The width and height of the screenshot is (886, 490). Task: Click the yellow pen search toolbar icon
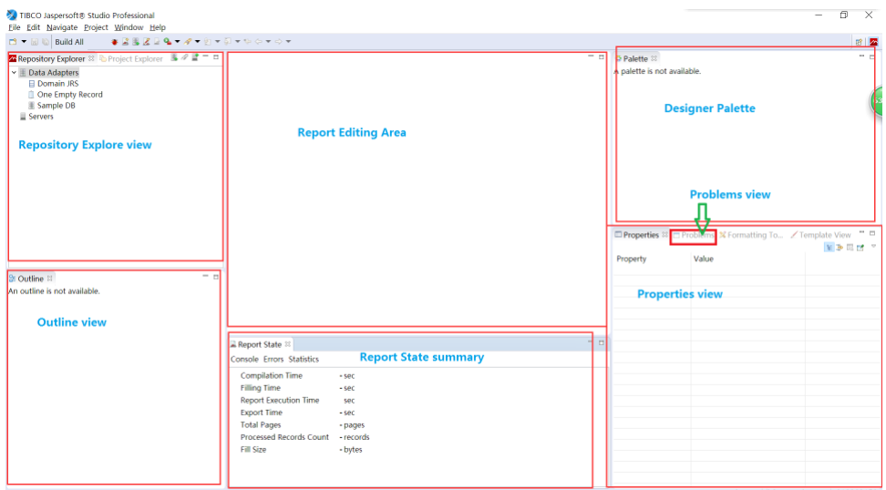188,42
